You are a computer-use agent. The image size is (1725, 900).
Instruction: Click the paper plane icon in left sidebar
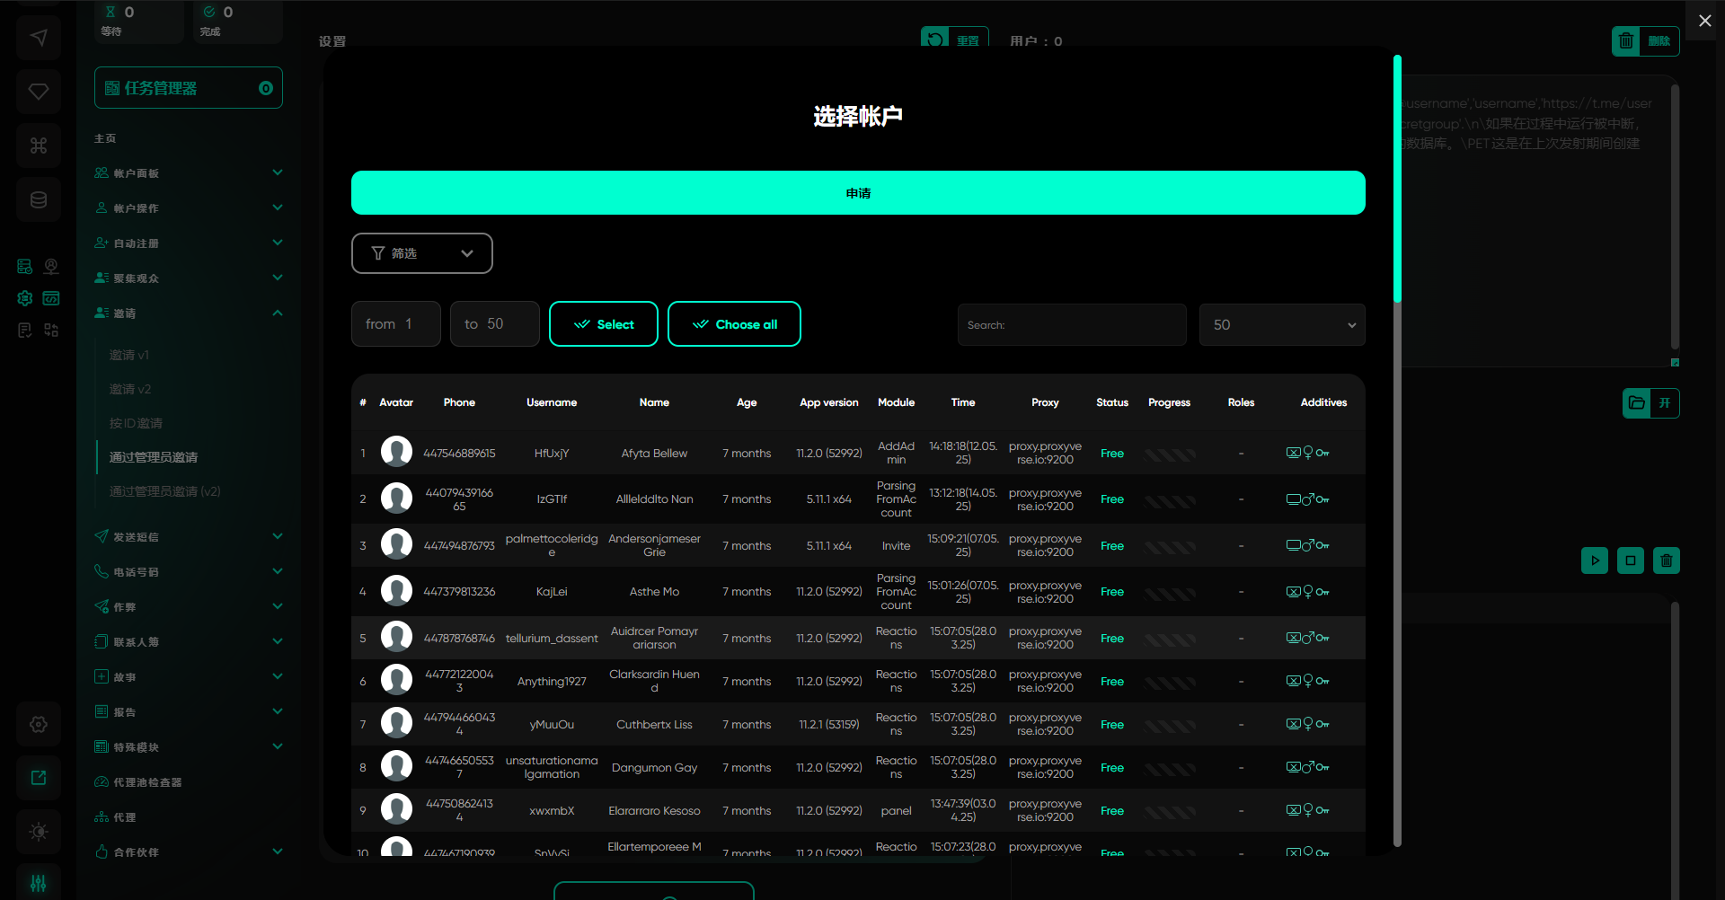pos(39,38)
